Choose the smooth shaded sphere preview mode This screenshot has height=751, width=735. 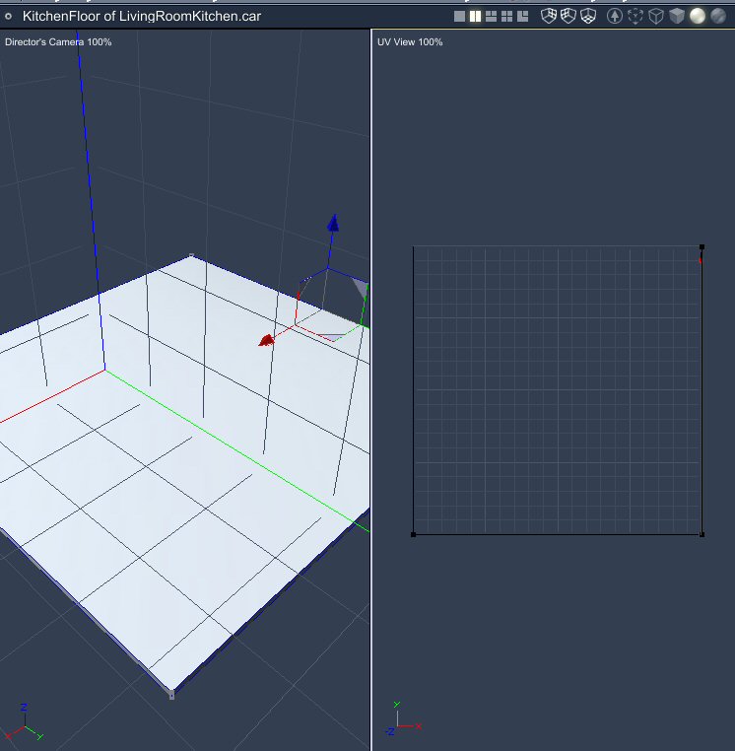pos(698,16)
